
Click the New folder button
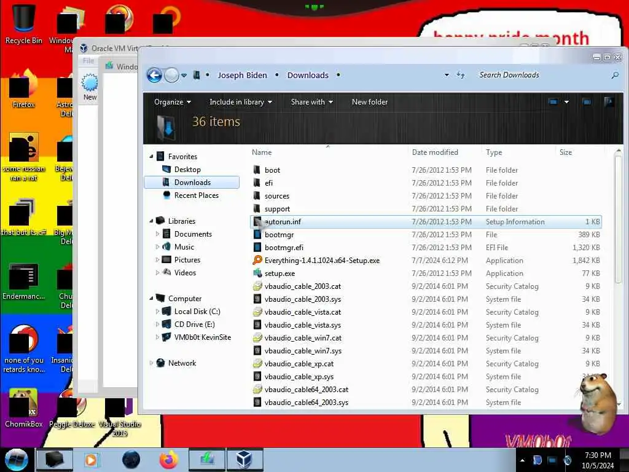[369, 102]
